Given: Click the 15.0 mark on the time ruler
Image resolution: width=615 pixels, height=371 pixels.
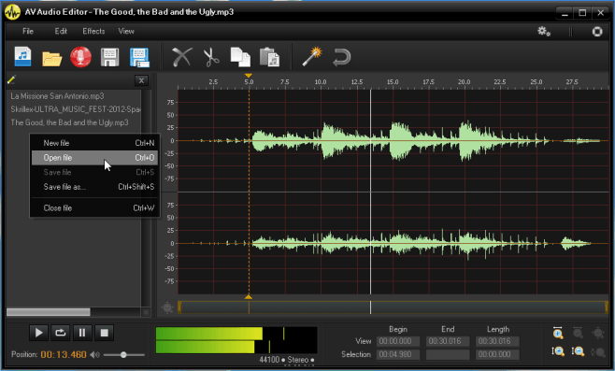Looking at the screenshot, I should point(393,82).
